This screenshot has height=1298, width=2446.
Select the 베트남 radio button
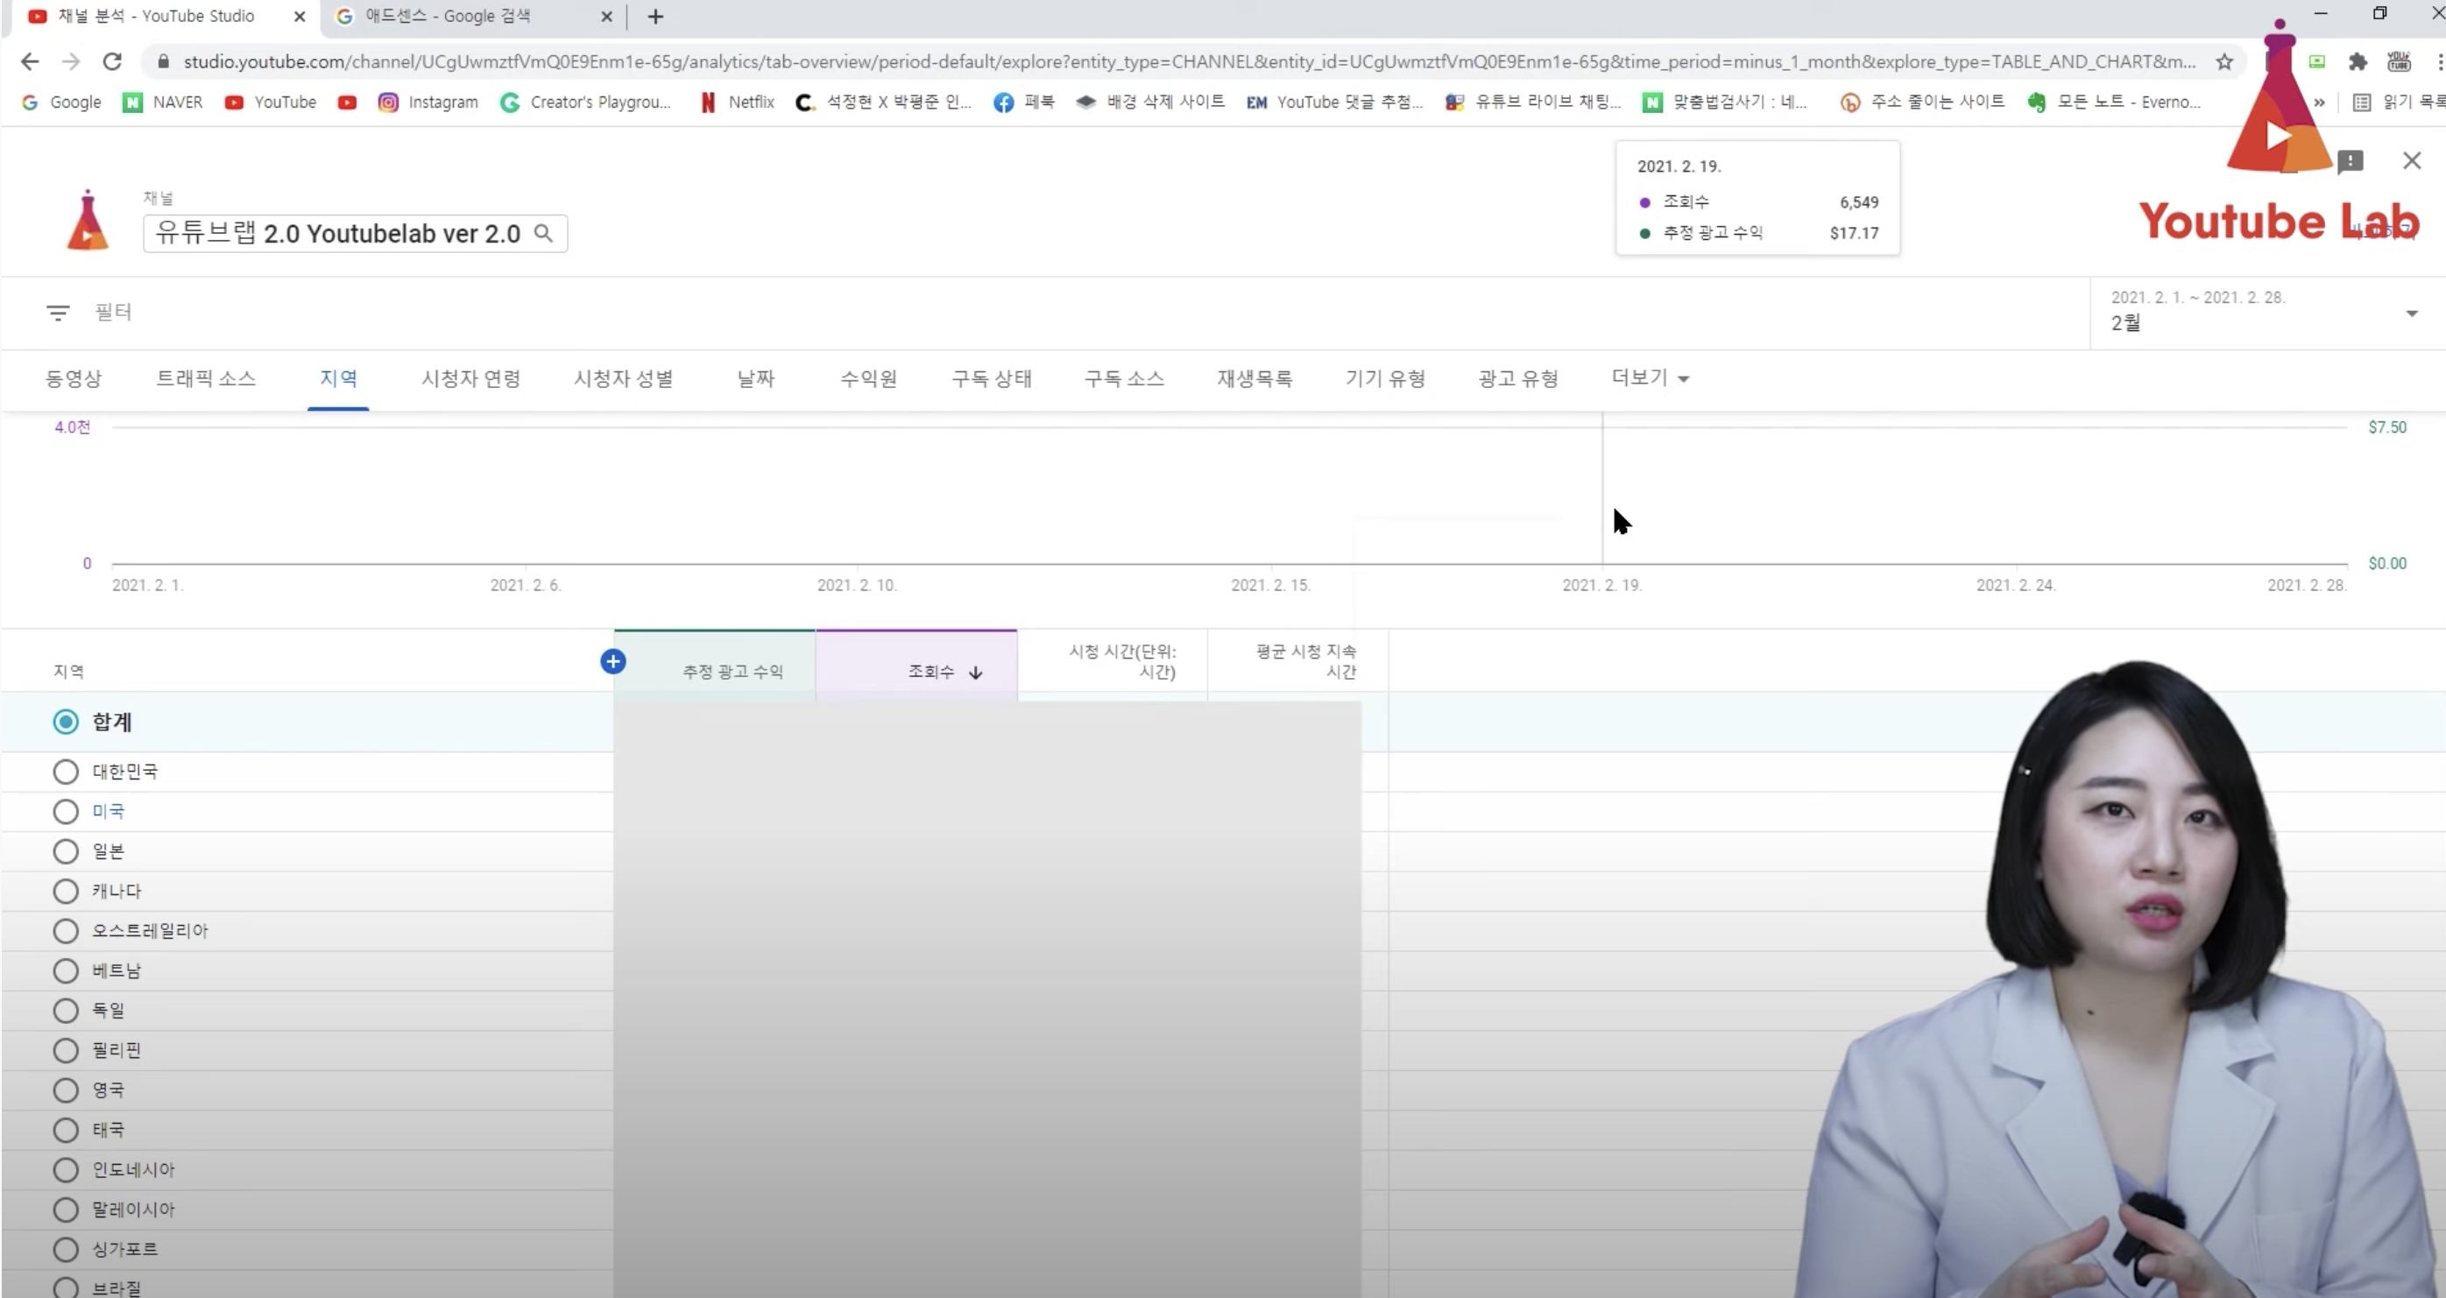66,971
